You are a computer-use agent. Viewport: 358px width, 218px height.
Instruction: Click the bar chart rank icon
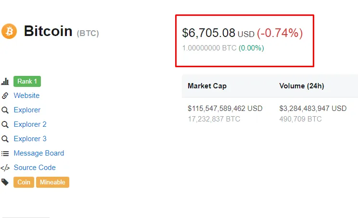point(5,81)
